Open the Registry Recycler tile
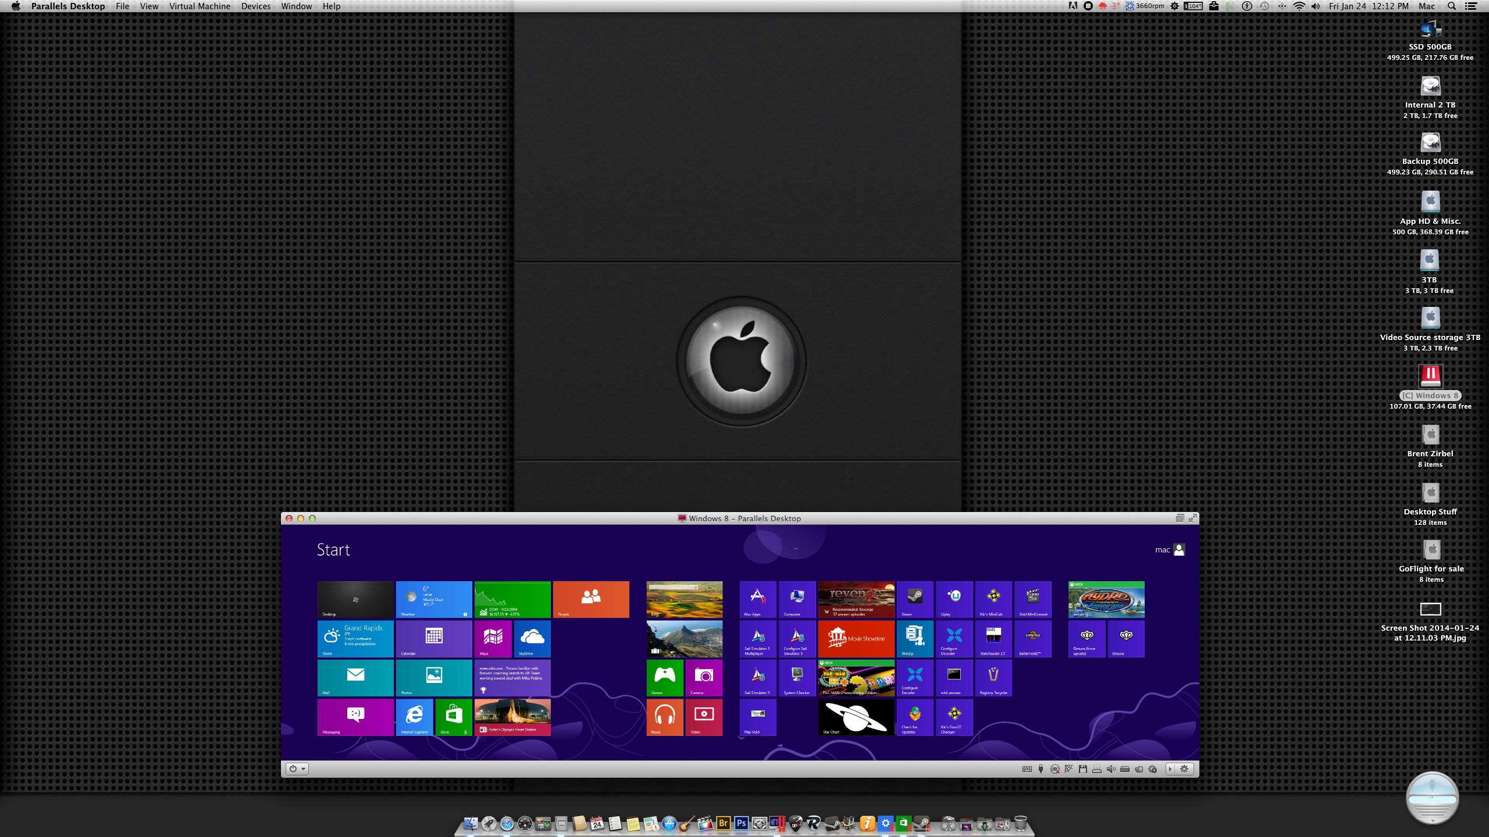This screenshot has width=1489, height=837. click(x=993, y=678)
